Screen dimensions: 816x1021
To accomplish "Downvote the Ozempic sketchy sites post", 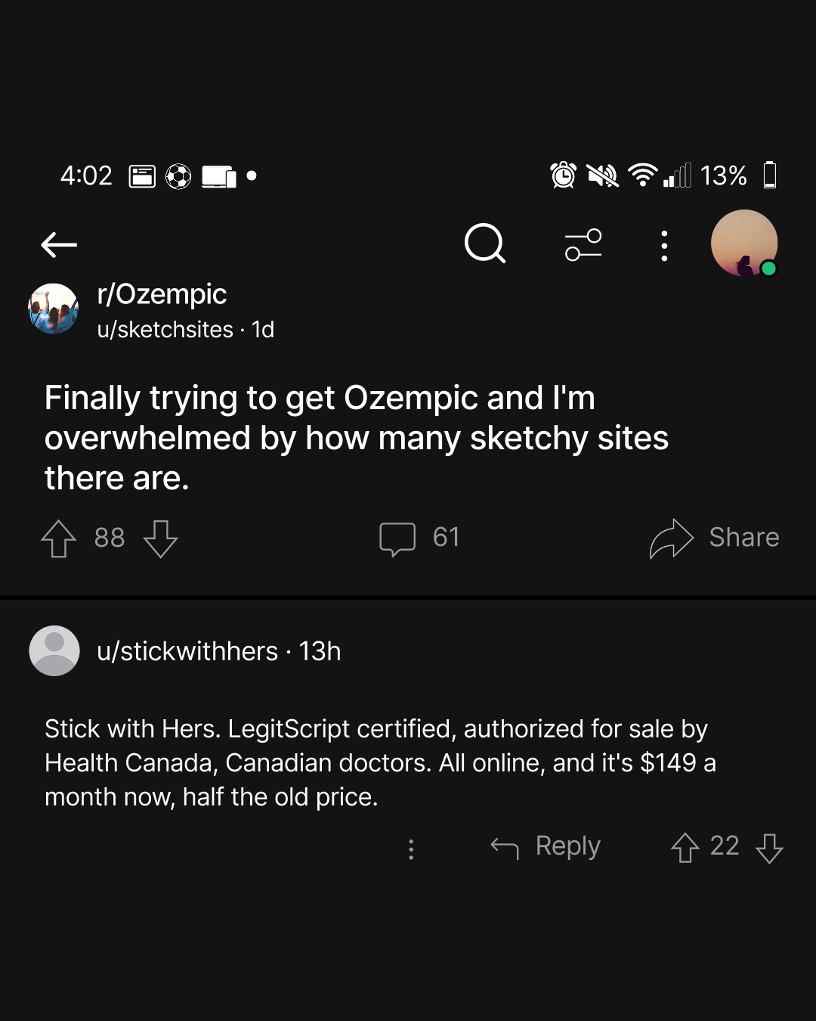I will pyautogui.click(x=160, y=538).
